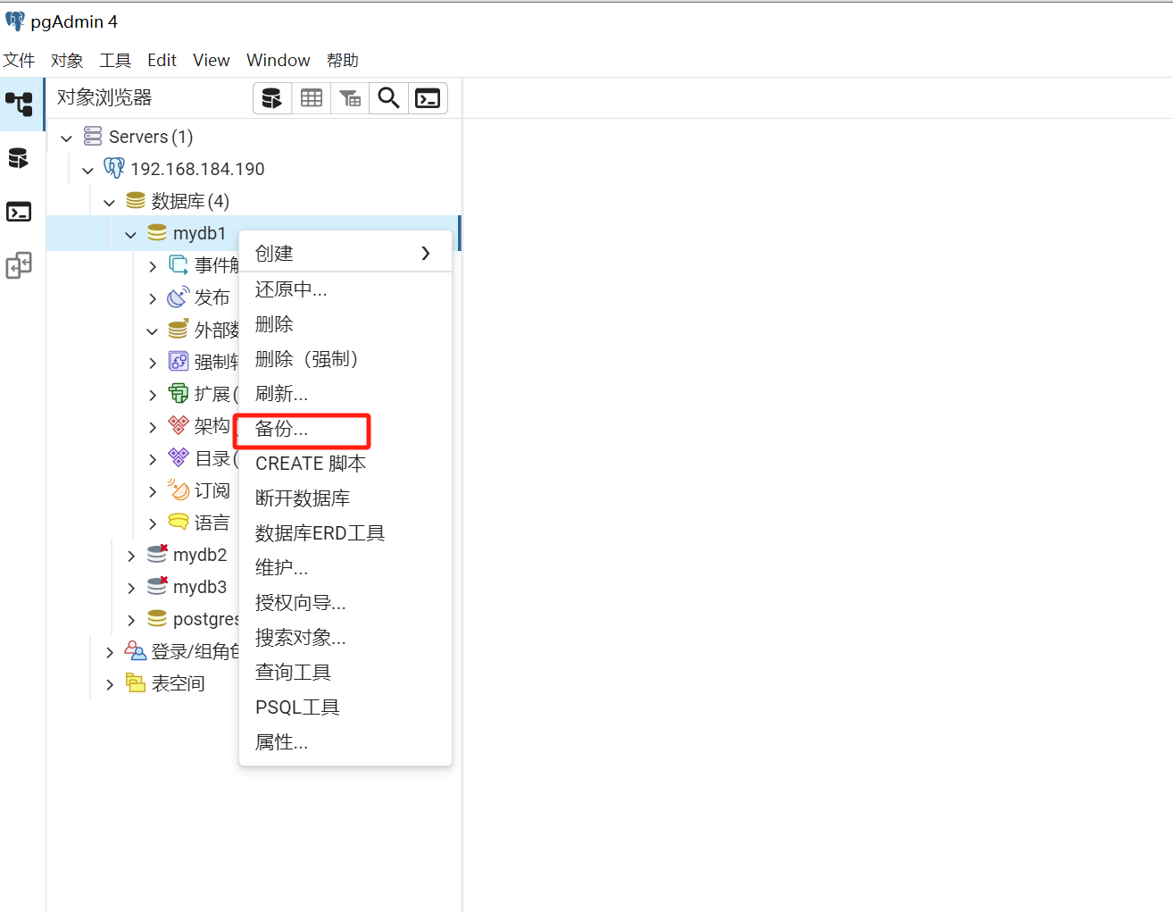Click the database sidebar icon

click(x=19, y=158)
